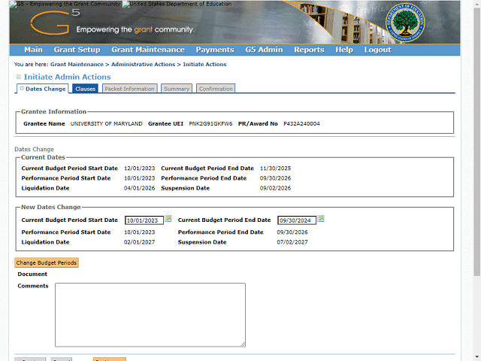Click grantee name UNIVERSITY OF MARYLAND
This screenshot has height=361, width=481.
point(107,123)
